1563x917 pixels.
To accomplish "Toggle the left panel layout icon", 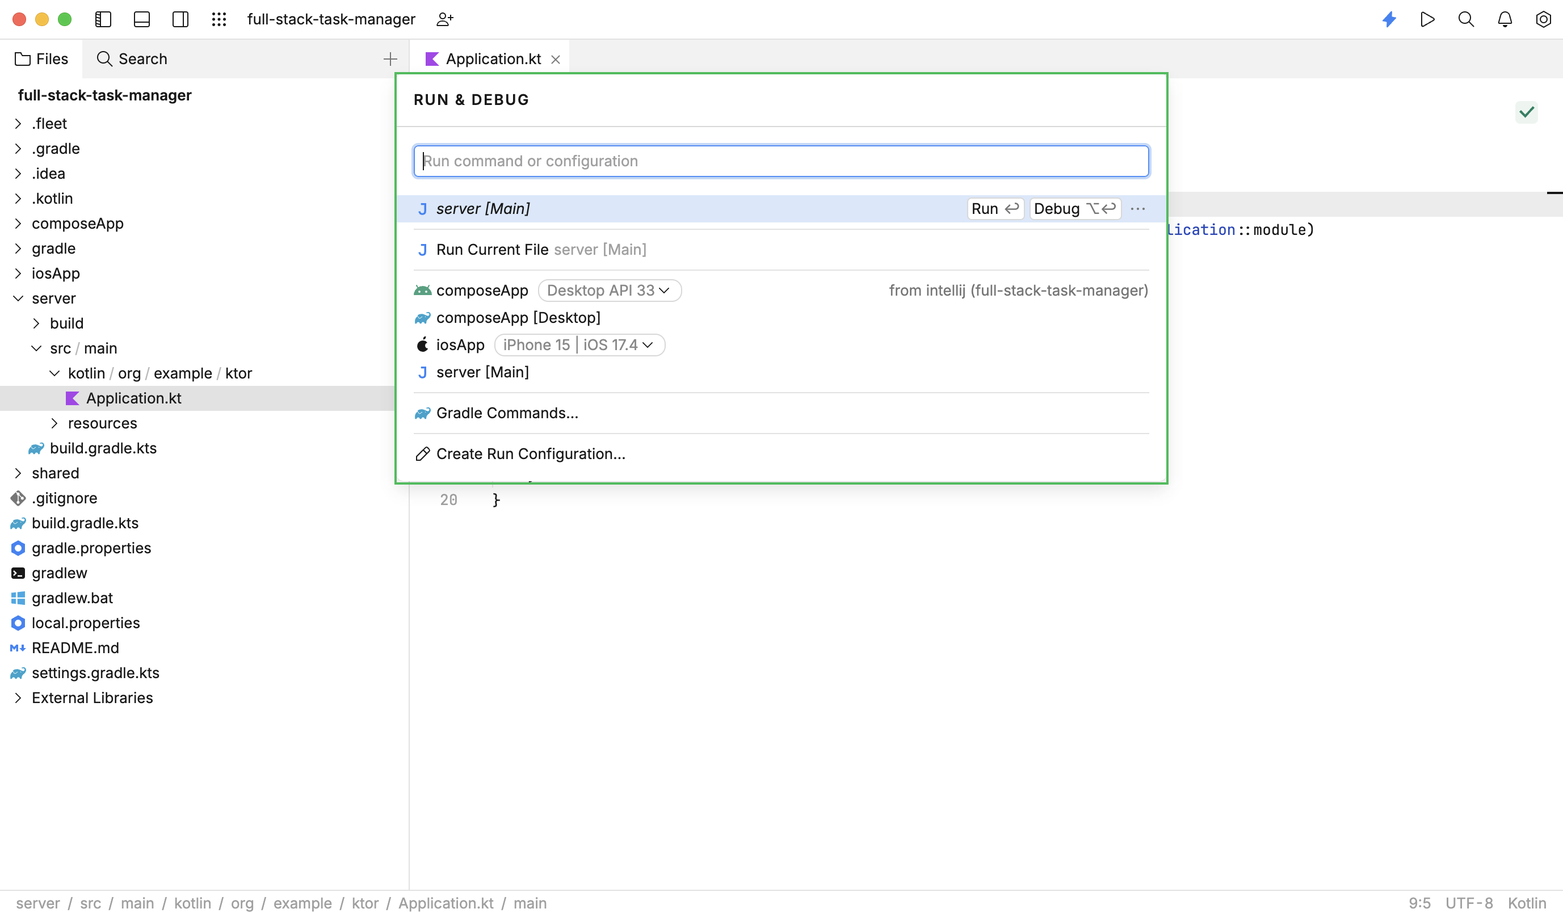I will (x=103, y=19).
